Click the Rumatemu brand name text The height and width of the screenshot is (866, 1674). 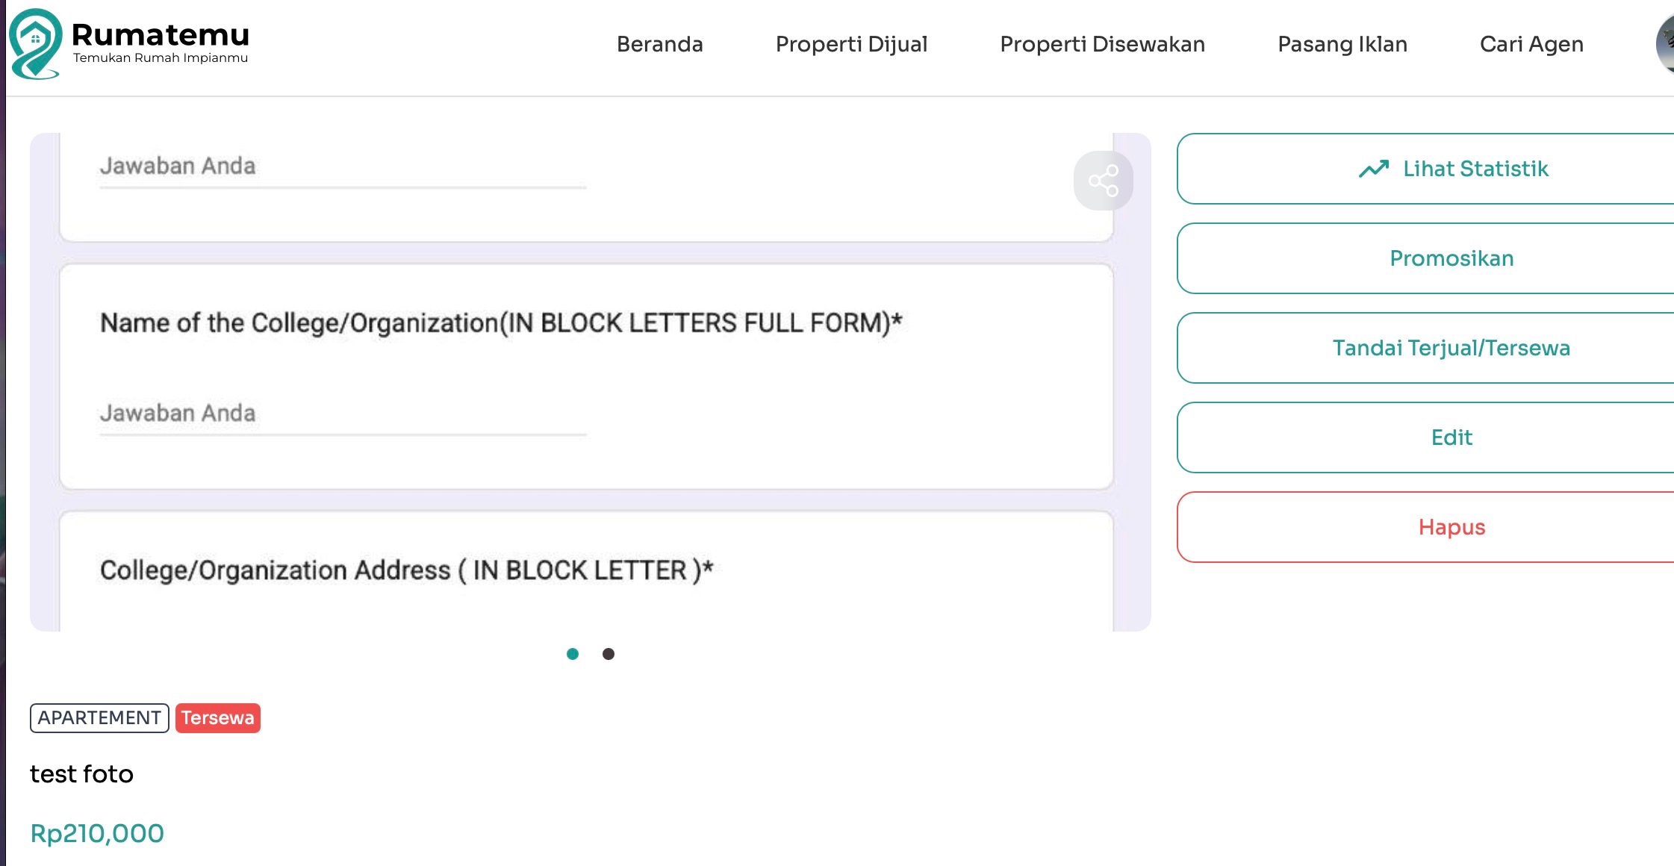pyautogui.click(x=160, y=35)
